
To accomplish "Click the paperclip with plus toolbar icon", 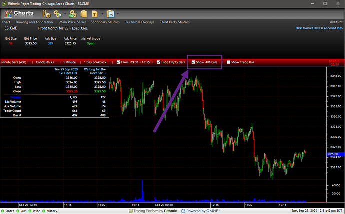I will [46, 14].
